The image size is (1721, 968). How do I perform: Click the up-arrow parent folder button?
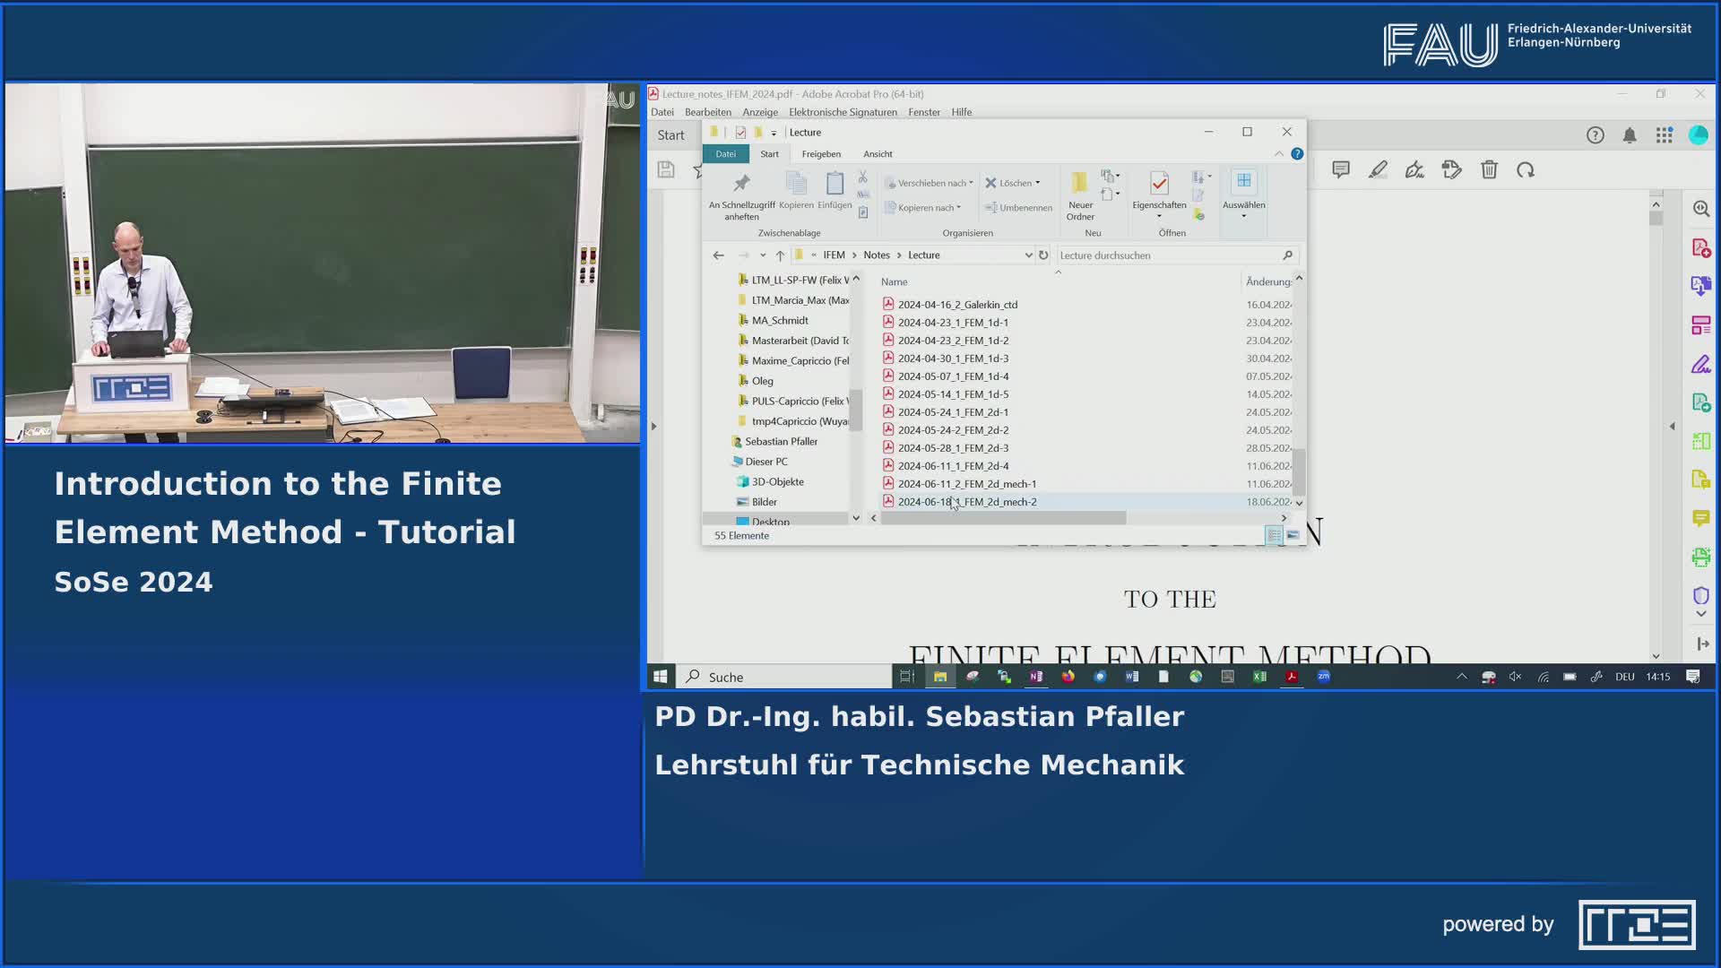pos(780,255)
